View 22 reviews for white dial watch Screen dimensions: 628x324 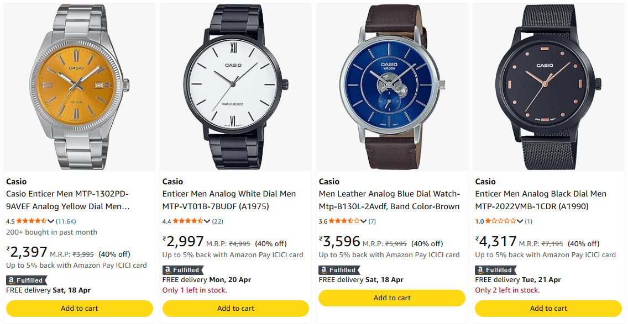(x=218, y=221)
